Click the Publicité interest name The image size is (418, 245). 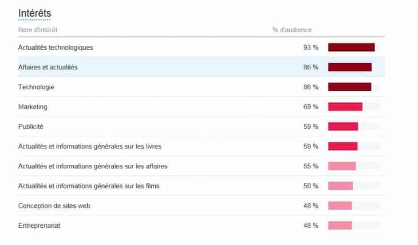[31, 127]
